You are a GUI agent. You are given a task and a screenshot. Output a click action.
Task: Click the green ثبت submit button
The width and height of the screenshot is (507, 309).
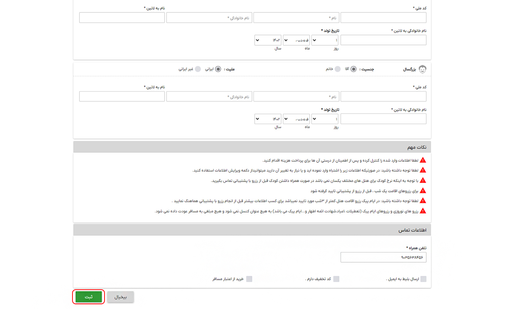pos(88,297)
